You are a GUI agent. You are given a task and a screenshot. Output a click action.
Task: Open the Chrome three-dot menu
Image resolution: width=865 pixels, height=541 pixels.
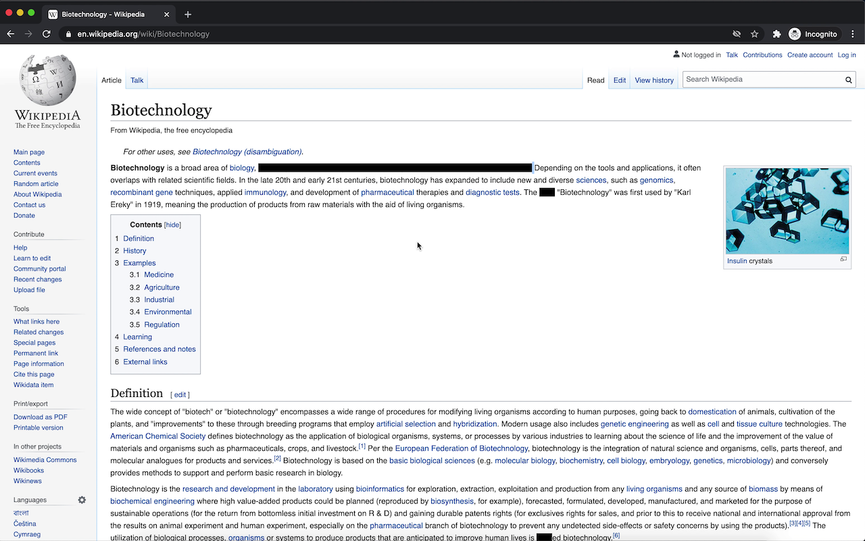click(x=852, y=34)
